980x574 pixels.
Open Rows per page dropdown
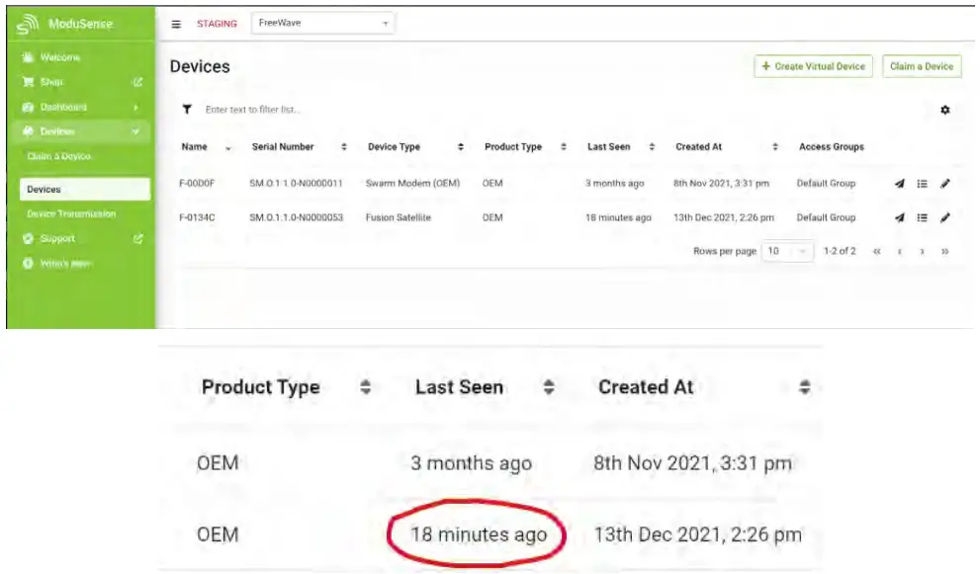pyautogui.click(x=787, y=252)
